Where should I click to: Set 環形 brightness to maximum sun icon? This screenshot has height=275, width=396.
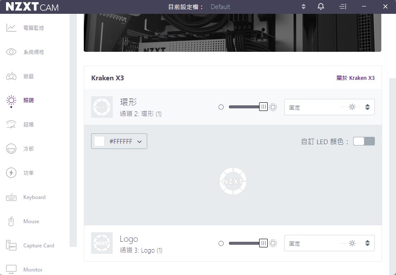coord(273,107)
